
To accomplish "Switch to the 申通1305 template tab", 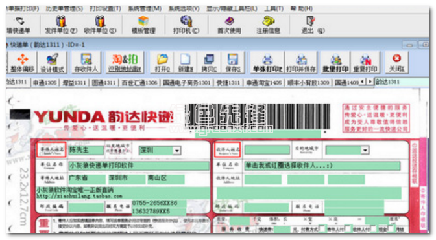I will coord(45,83).
